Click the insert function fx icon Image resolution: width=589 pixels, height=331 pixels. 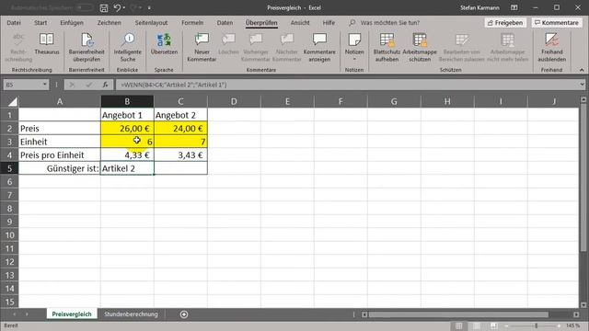pyautogui.click(x=105, y=85)
